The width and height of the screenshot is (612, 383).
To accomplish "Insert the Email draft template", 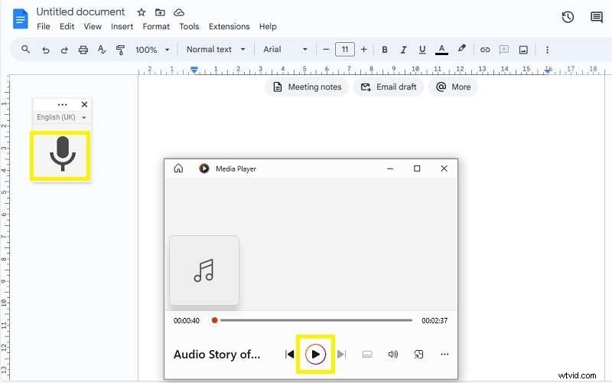I will 389,87.
